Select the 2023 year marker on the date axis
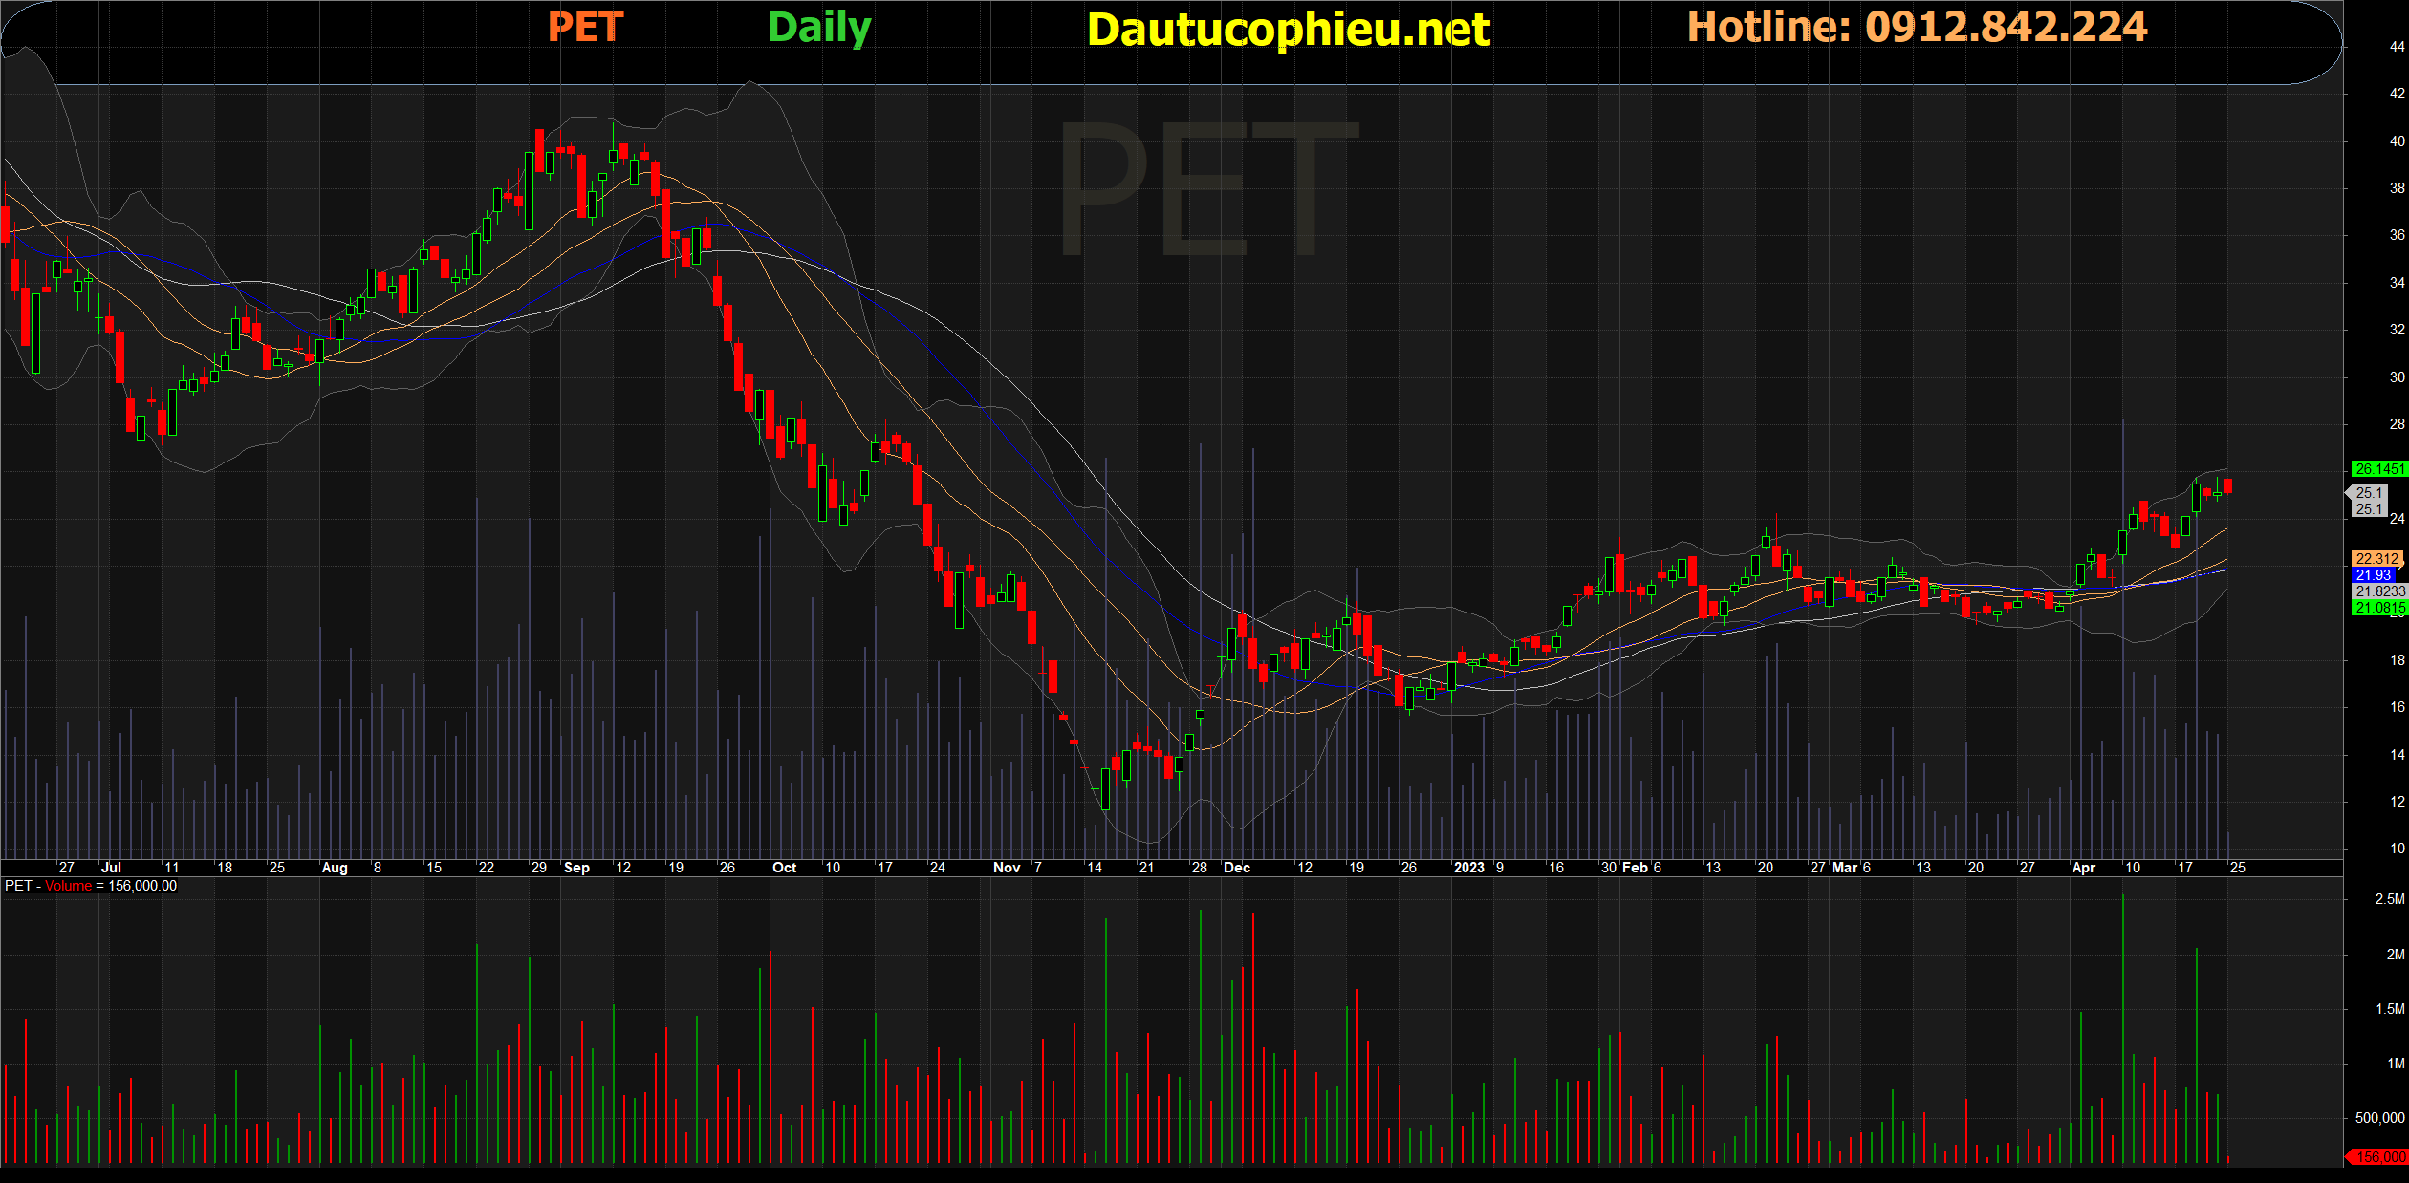Image resolution: width=2409 pixels, height=1183 pixels. click(1468, 868)
